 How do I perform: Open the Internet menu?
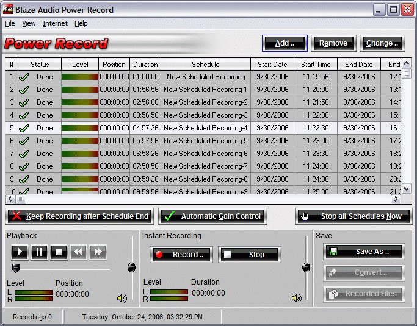tap(55, 23)
